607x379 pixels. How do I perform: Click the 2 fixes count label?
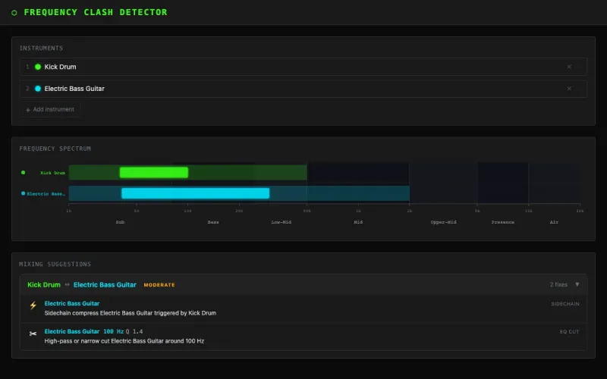[x=558, y=285]
